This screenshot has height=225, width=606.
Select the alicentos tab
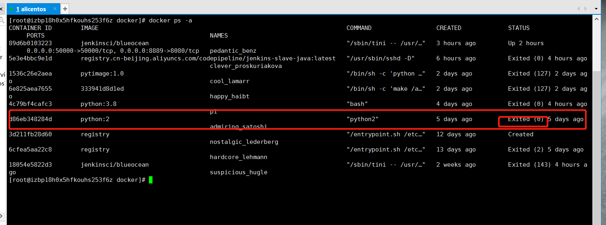31,9
